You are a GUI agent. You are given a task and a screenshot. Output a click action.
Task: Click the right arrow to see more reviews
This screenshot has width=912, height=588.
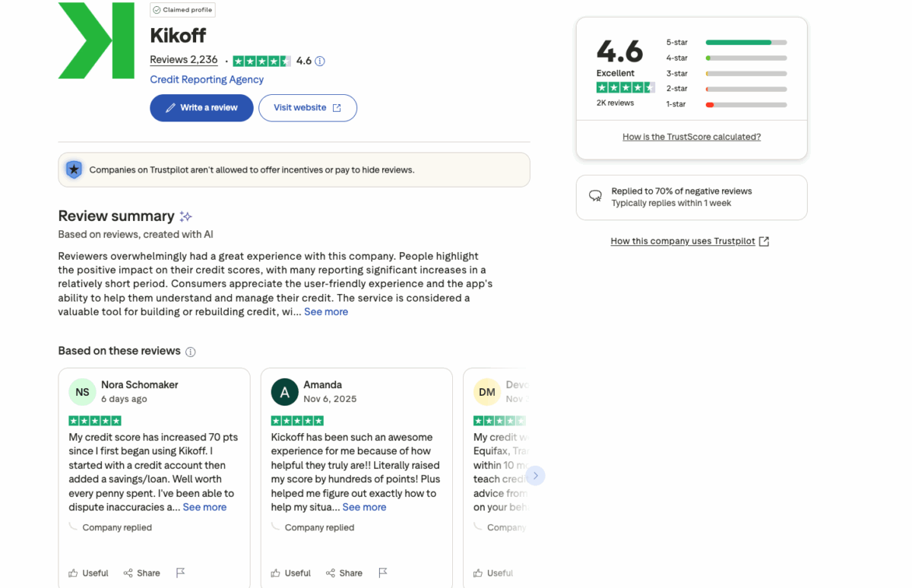coord(535,475)
